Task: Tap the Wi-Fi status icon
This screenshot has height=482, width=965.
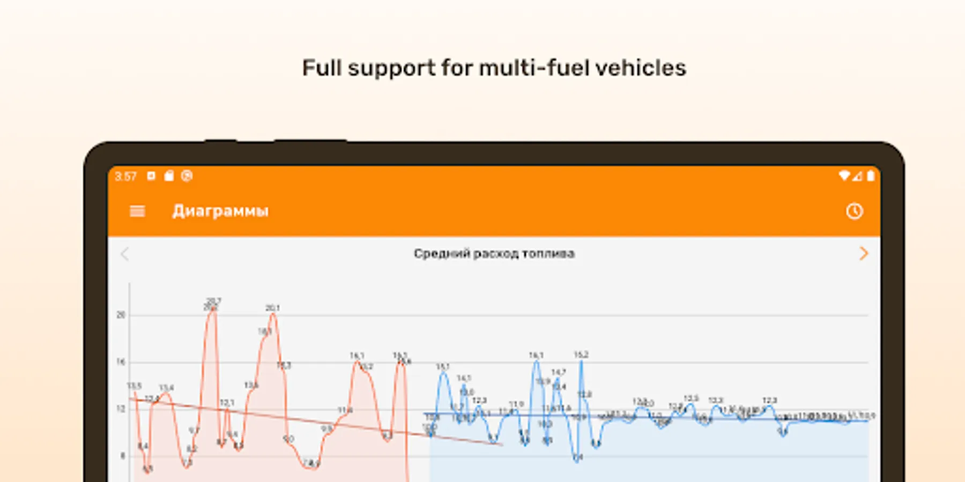Action: coord(844,176)
